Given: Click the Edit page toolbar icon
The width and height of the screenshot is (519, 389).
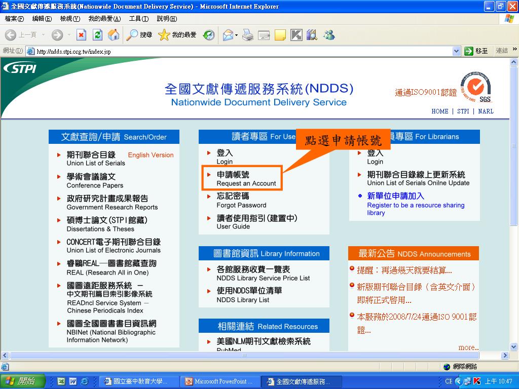Looking at the screenshot, I should (x=264, y=35).
